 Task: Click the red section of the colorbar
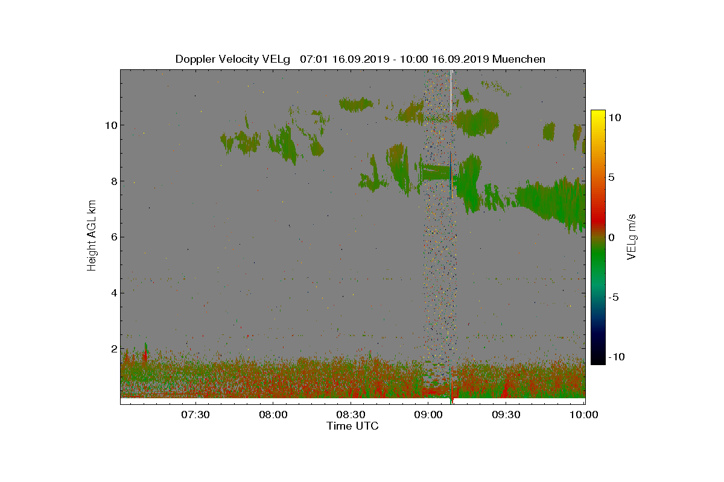[x=598, y=218]
